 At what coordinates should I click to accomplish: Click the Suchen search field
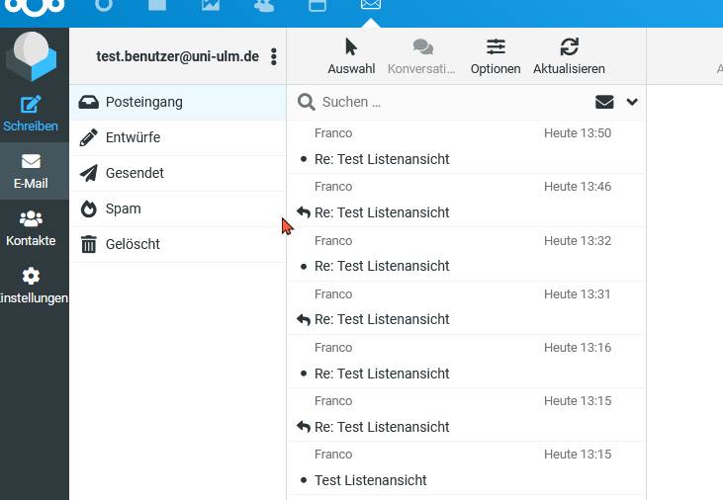(452, 102)
